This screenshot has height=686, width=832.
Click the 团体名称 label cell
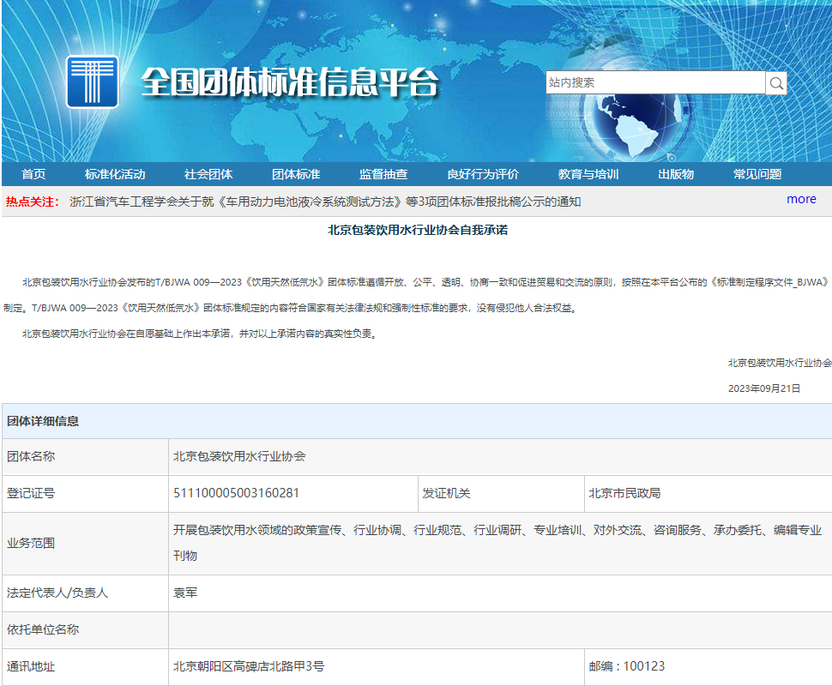coord(85,456)
